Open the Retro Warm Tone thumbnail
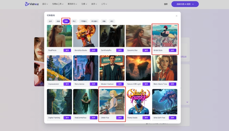This screenshot has height=131, width=229. pos(165,68)
